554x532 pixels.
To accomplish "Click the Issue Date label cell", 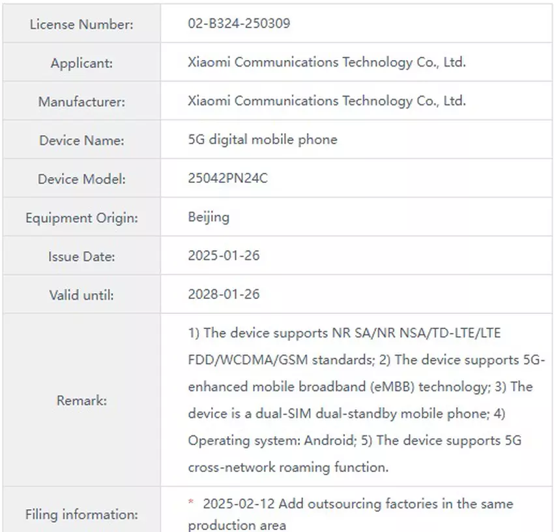I will 81,255.
